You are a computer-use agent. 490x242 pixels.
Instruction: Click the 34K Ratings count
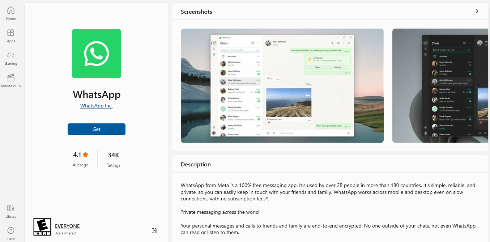(x=113, y=155)
